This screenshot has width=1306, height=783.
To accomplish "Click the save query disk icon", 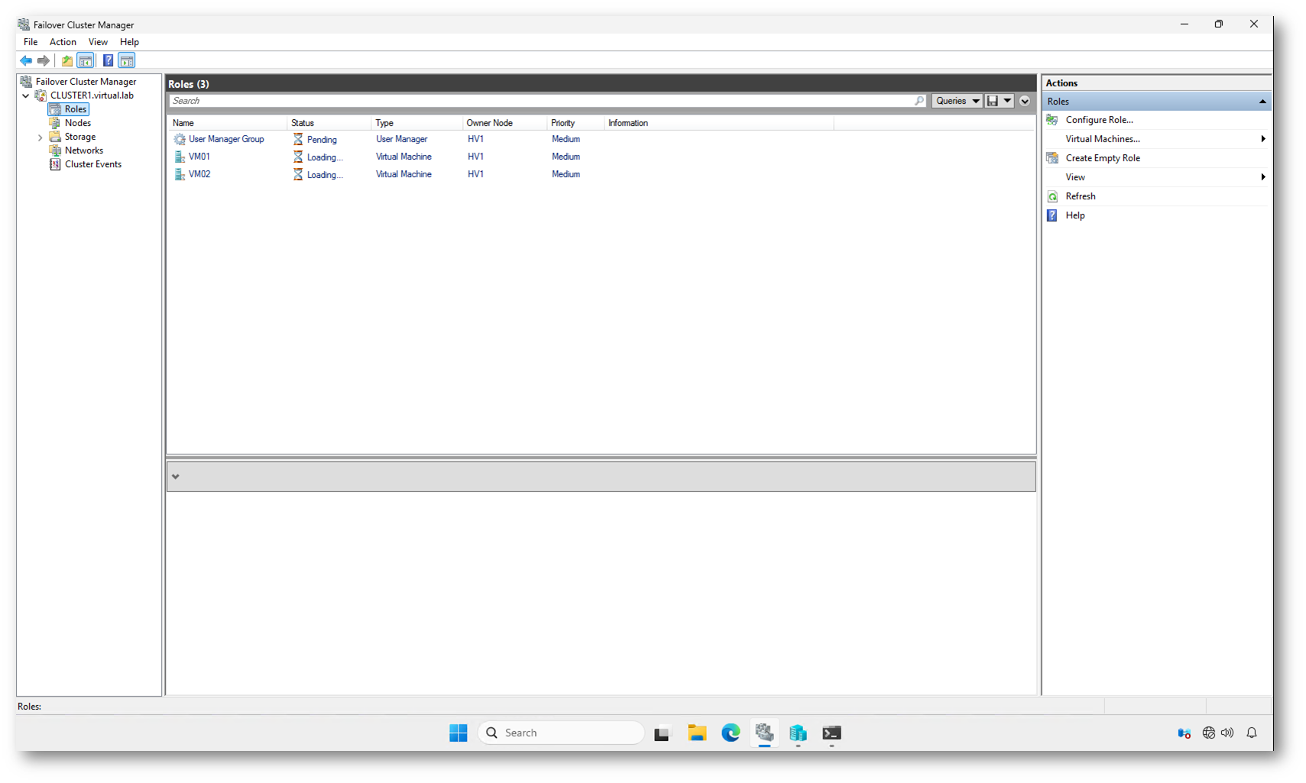I will [992, 101].
